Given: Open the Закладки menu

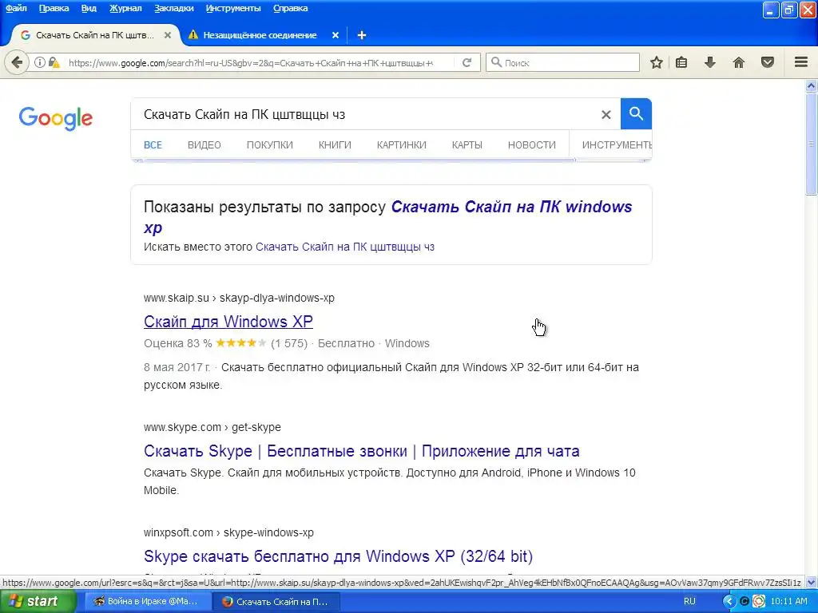Looking at the screenshot, I should tap(173, 8).
